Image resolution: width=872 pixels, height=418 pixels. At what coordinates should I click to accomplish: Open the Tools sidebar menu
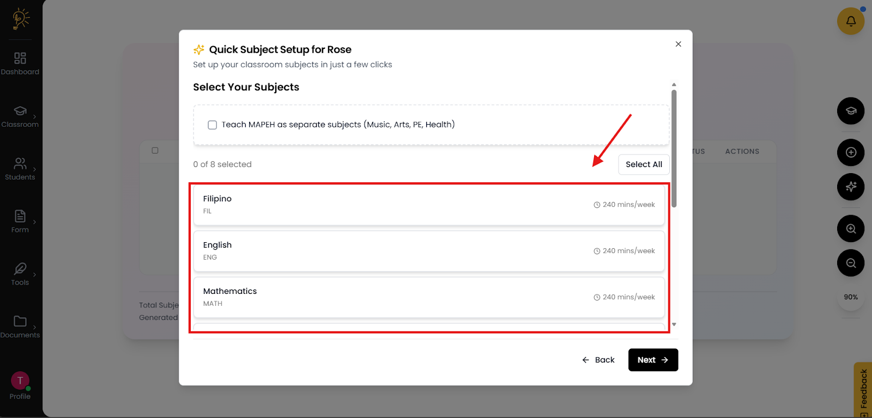click(20, 274)
